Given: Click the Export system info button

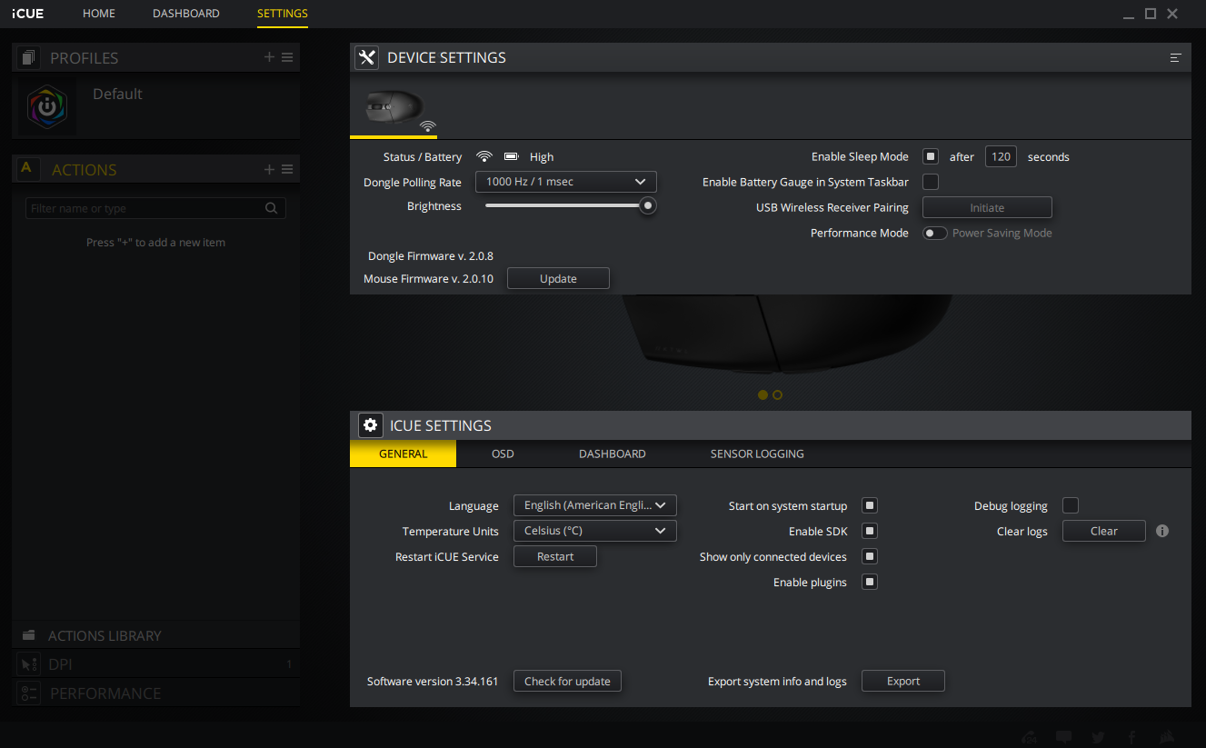Looking at the screenshot, I should pyautogui.click(x=903, y=681).
